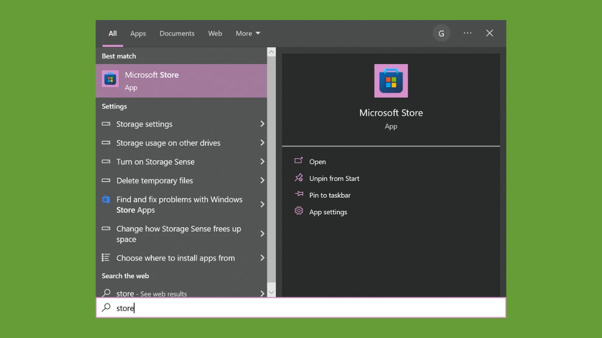
Task: Click the Microsoft Store title in preview pane
Action: tap(391, 113)
